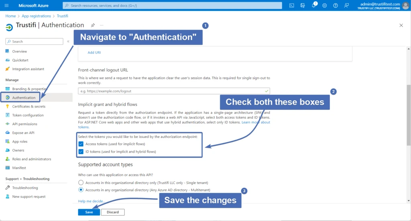Click the Integration assistant rocket icon

(x=7, y=69)
